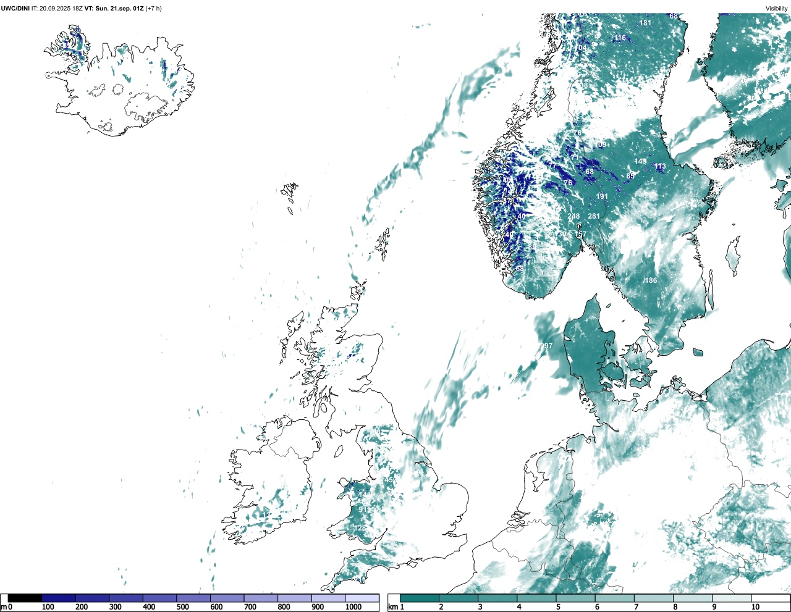Click the 7–8 km legend color segment
The height and width of the screenshot is (612, 791).
pyautogui.click(x=653, y=598)
